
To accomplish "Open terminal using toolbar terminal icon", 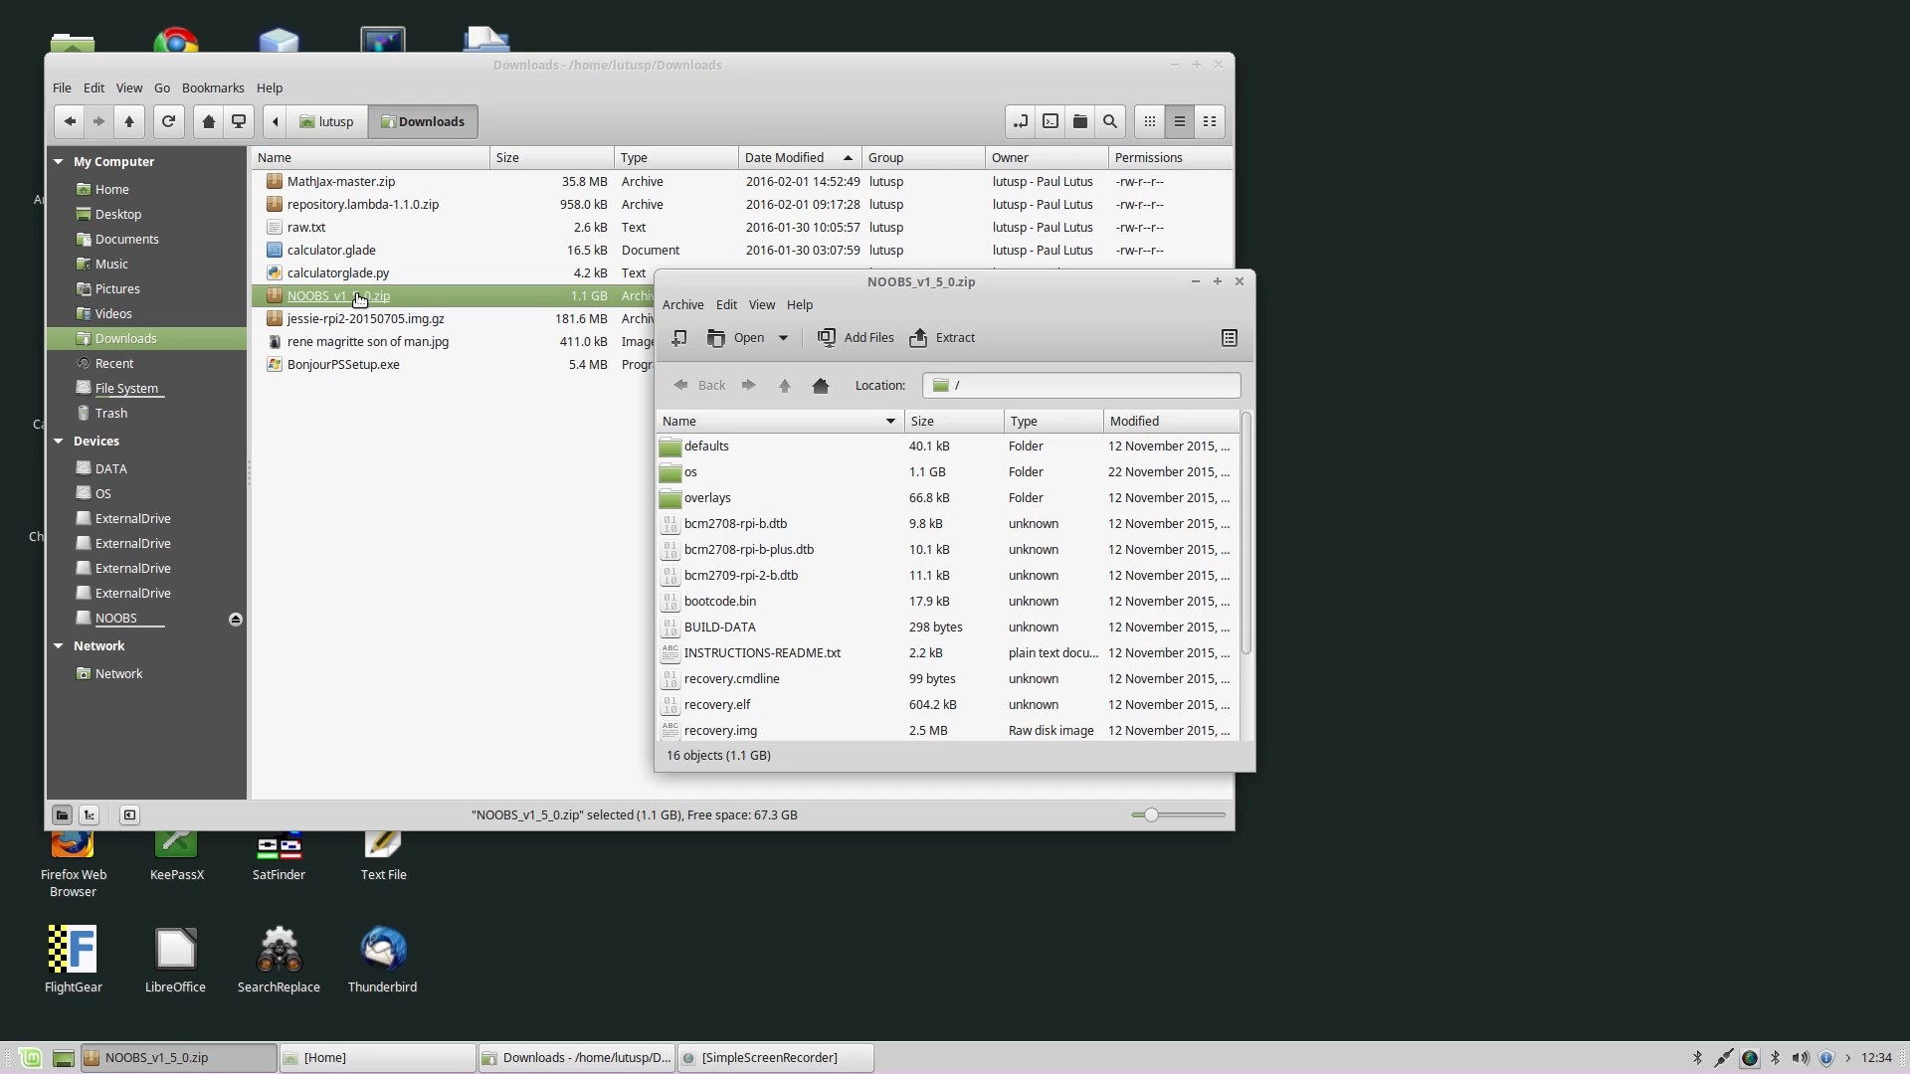I will pyautogui.click(x=1050, y=121).
